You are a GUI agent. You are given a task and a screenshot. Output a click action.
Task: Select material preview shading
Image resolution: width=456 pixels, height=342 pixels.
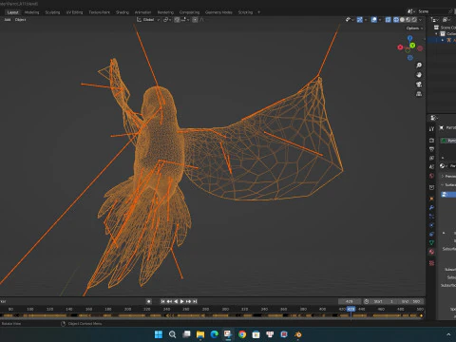(408, 20)
